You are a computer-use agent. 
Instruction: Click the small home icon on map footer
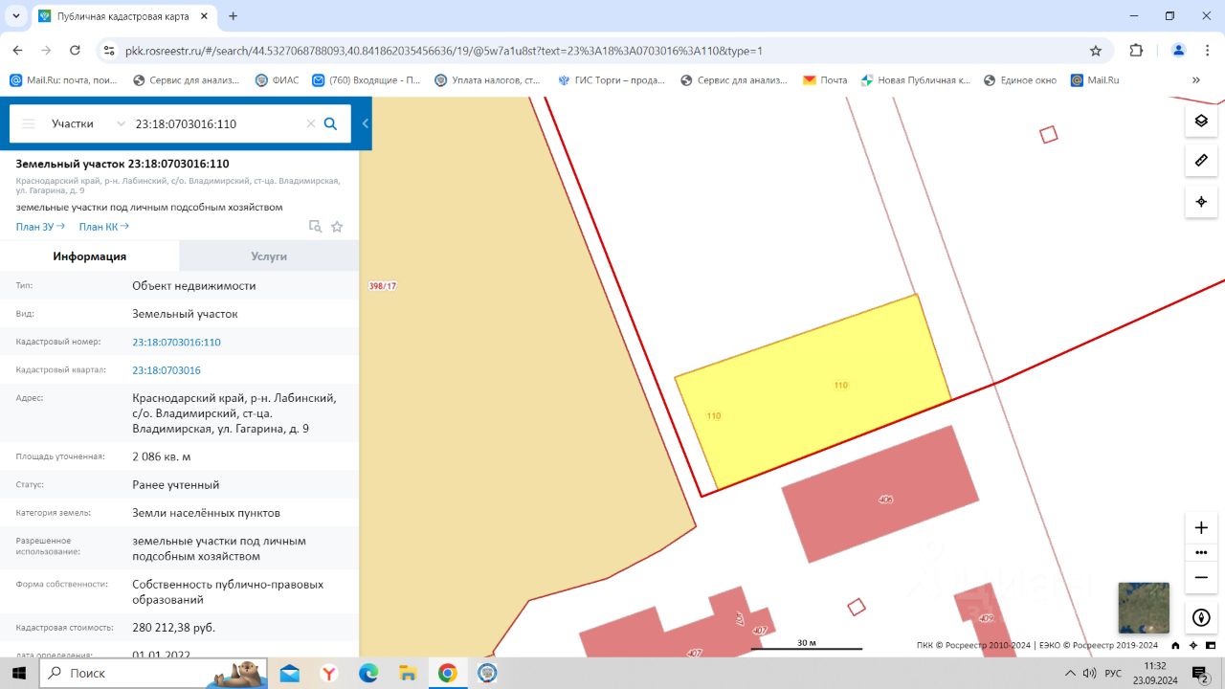(x=1176, y=645)
